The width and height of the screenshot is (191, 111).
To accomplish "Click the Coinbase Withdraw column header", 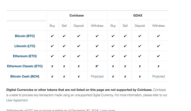I will (97, 26).
